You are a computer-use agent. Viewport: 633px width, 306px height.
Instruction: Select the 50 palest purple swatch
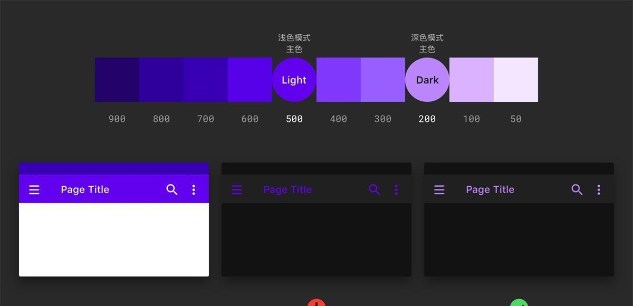tap(516, 80)
